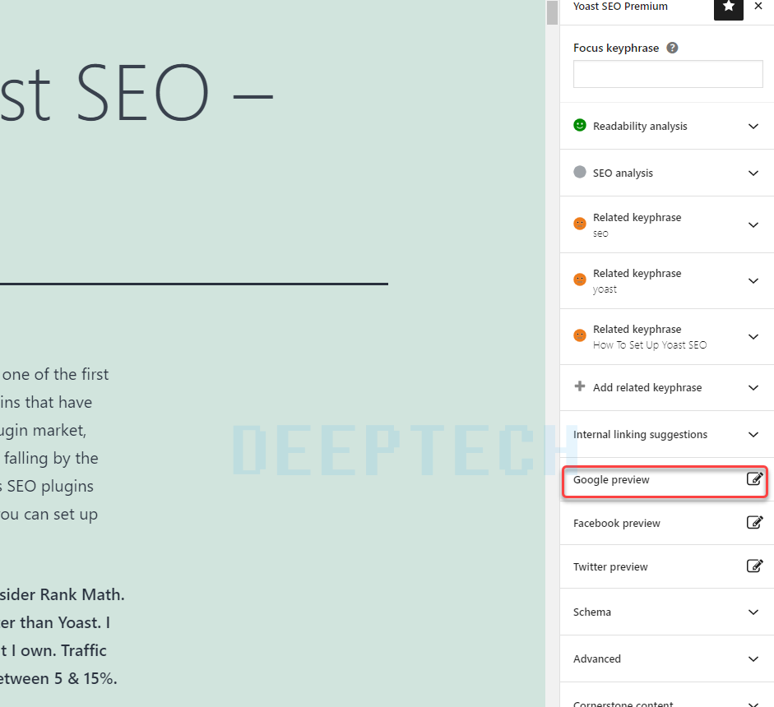Screen dimensions: 774x707
Task: Click orange face icon for 'How To Set Up Yoast SEO'
Action: (580, 335)
